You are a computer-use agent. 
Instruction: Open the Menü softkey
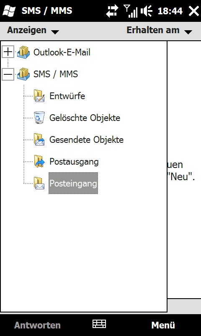[163, 325]
